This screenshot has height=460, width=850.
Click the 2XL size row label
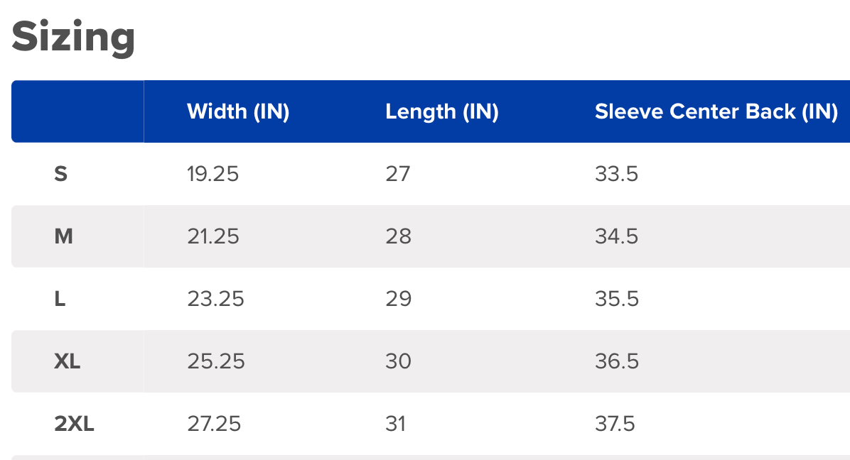click(74, 424)
